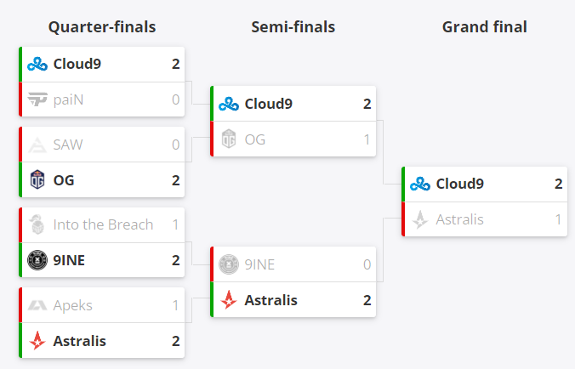Click Astralis score in the grand final

pyautogui.click(x=558, y=219)
